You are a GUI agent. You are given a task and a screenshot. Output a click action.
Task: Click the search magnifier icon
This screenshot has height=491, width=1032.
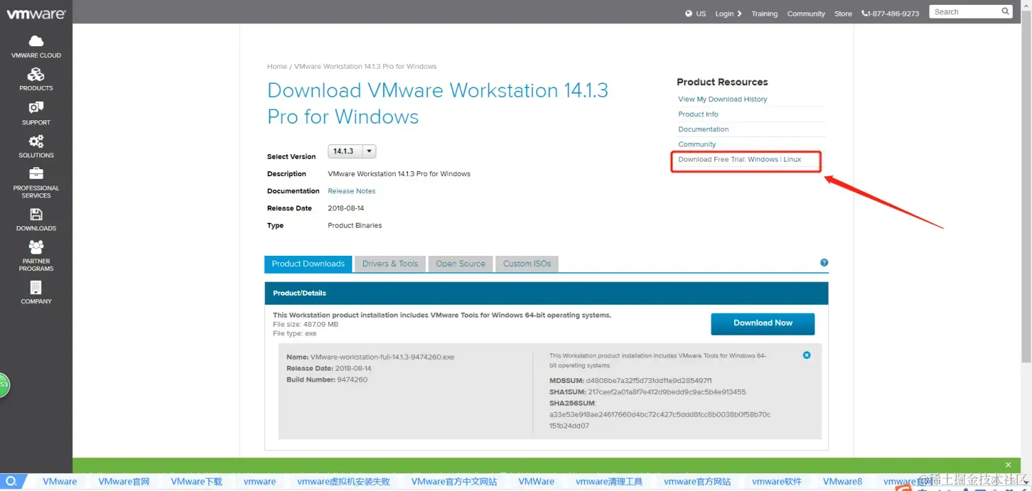(1005, 12)
